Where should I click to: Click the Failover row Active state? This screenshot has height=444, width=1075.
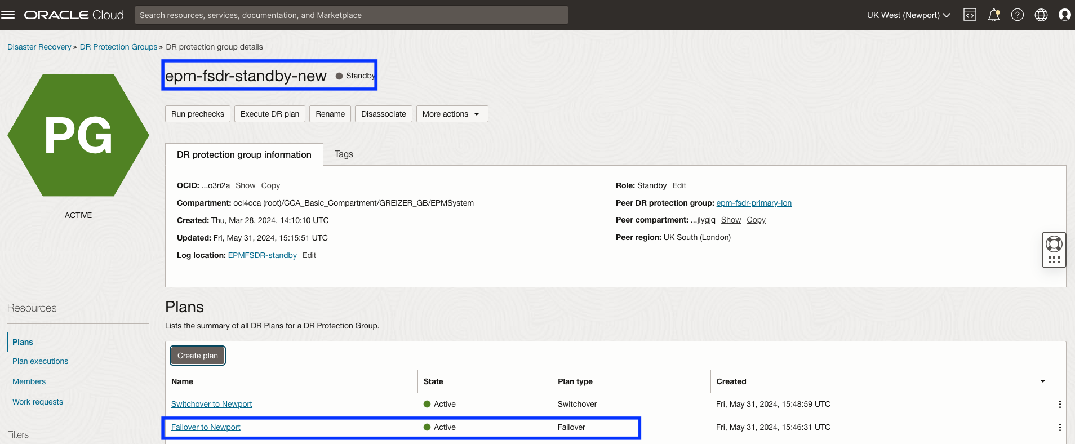(x=439, y=427)
